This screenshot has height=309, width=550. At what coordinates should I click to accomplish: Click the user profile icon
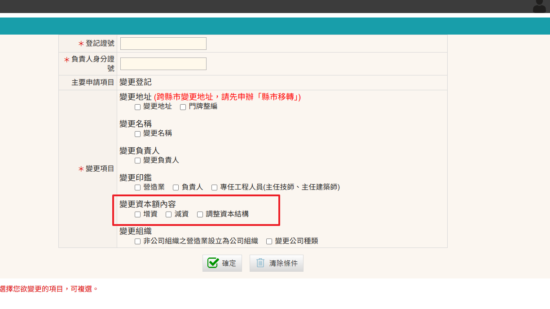(539, 6)
